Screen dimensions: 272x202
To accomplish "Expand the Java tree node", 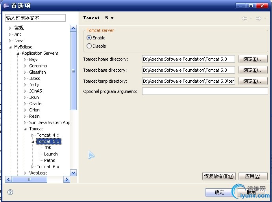I will click(10, 41).
